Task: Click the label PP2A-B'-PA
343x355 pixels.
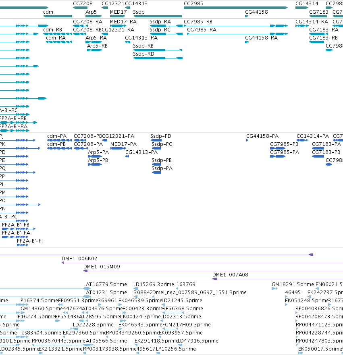Action: pyautogui.click(x=16, y=233)
